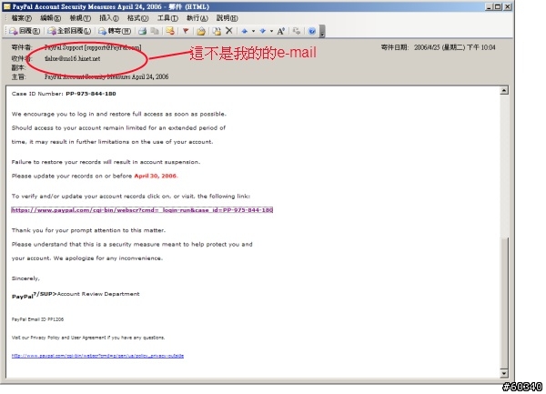Click the scrollbar down arrow

tap(504, 374)
